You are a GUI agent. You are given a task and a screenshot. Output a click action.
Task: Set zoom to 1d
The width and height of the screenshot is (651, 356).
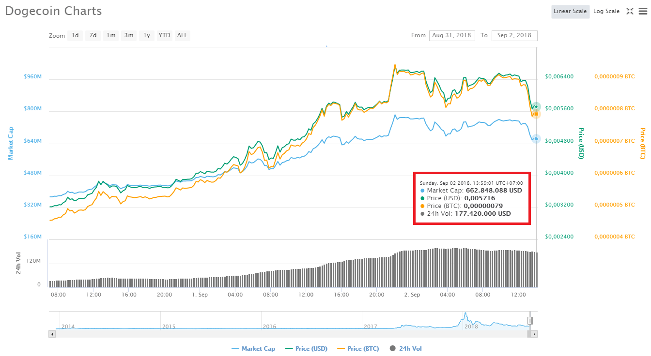pyautogui.click(x=75, y=35)
